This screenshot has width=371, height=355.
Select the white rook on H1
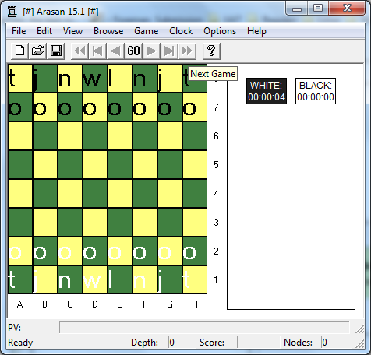pyautogui.click(x=195, y=280)
